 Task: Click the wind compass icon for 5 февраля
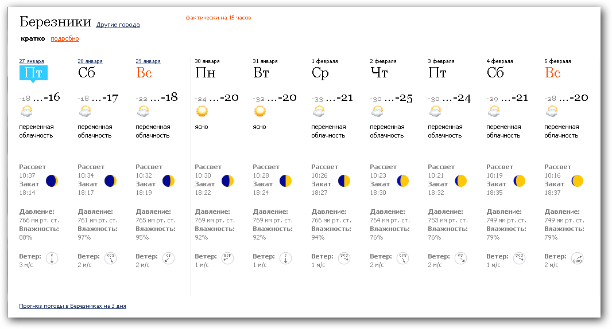point(577,258)
